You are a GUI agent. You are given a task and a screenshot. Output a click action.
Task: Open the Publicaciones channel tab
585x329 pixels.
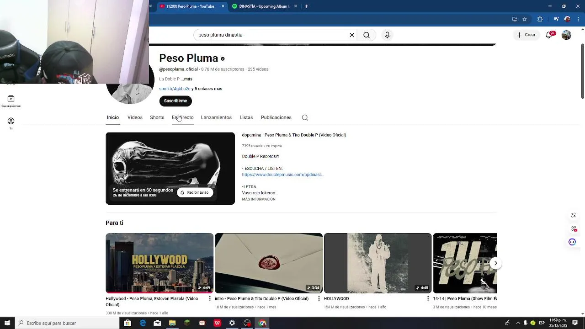click(276, 117)
